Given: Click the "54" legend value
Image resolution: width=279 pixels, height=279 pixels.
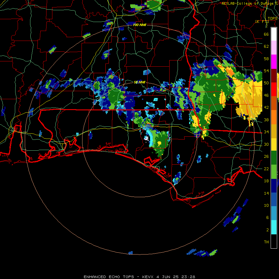Looking at the screenshot, I should click(x=266, y=71).
